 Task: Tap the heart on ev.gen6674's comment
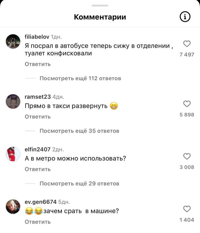pyautogui.click(x=187, y=209)
